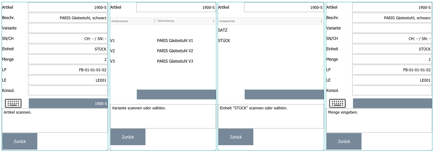Click Zurück in the 'Artikel scannen' panel
Image resolution: width=434 pixels, height=153 pixels.
[20, 141]
